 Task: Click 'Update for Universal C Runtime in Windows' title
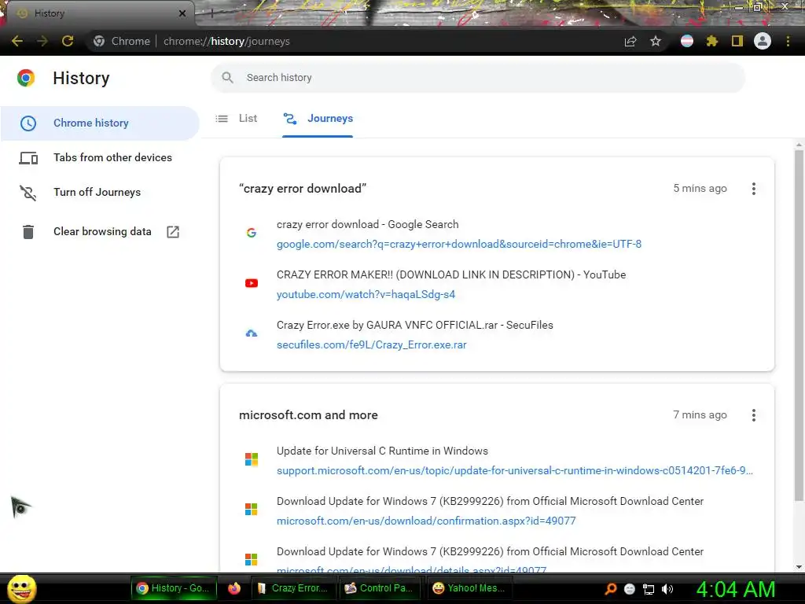click(x=383, y=451)
